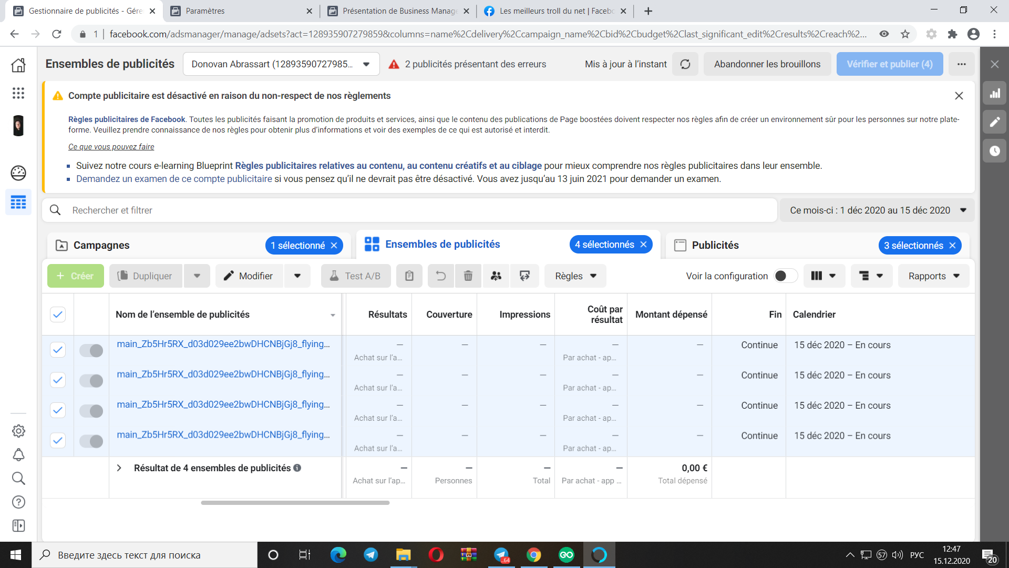Open the Donovan Abrassart account dropdown
The image size is (1009, 568).
281,64
